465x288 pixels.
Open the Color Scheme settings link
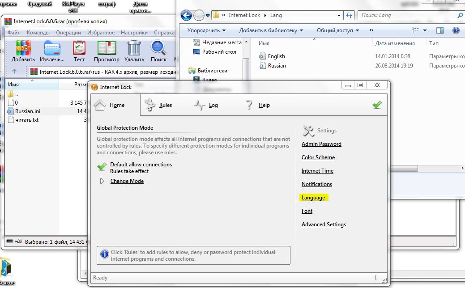318,157
